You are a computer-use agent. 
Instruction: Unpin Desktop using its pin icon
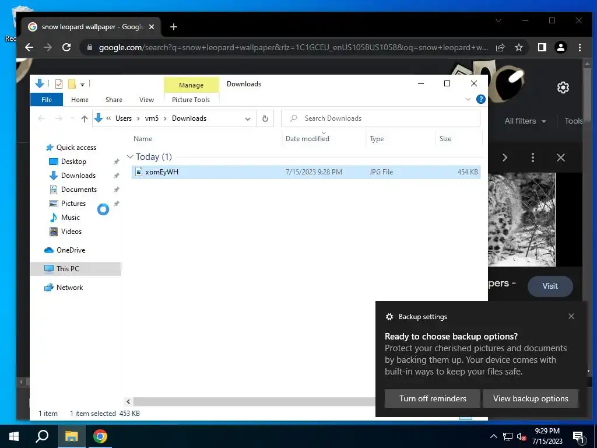pyautogui.click(x=116, y=162)
